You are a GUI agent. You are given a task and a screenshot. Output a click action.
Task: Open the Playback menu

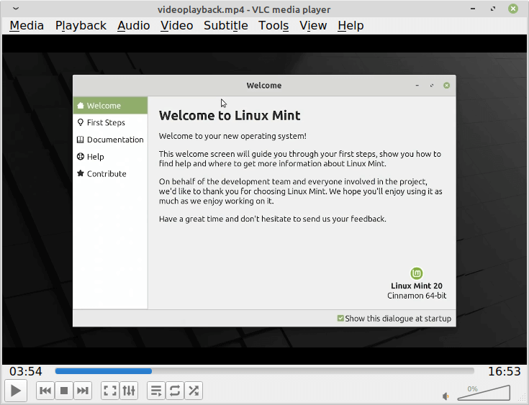pos(81,25)
